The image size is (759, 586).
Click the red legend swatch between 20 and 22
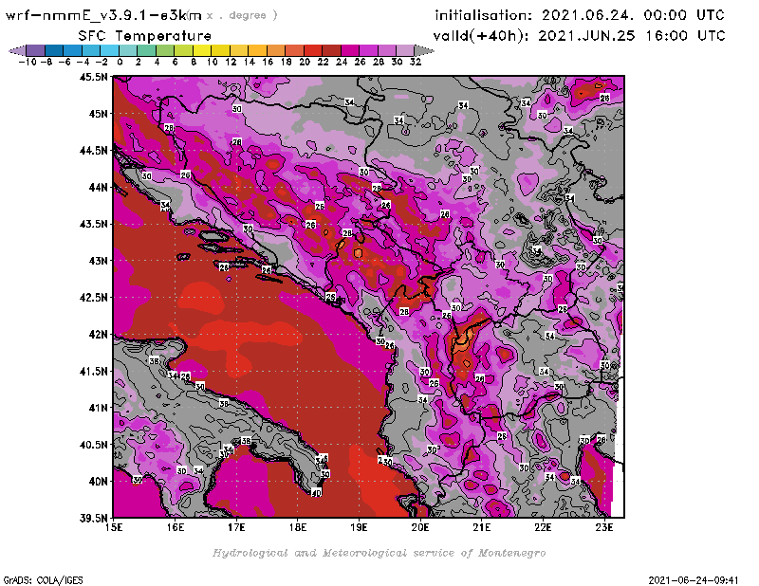pos(313,51)
